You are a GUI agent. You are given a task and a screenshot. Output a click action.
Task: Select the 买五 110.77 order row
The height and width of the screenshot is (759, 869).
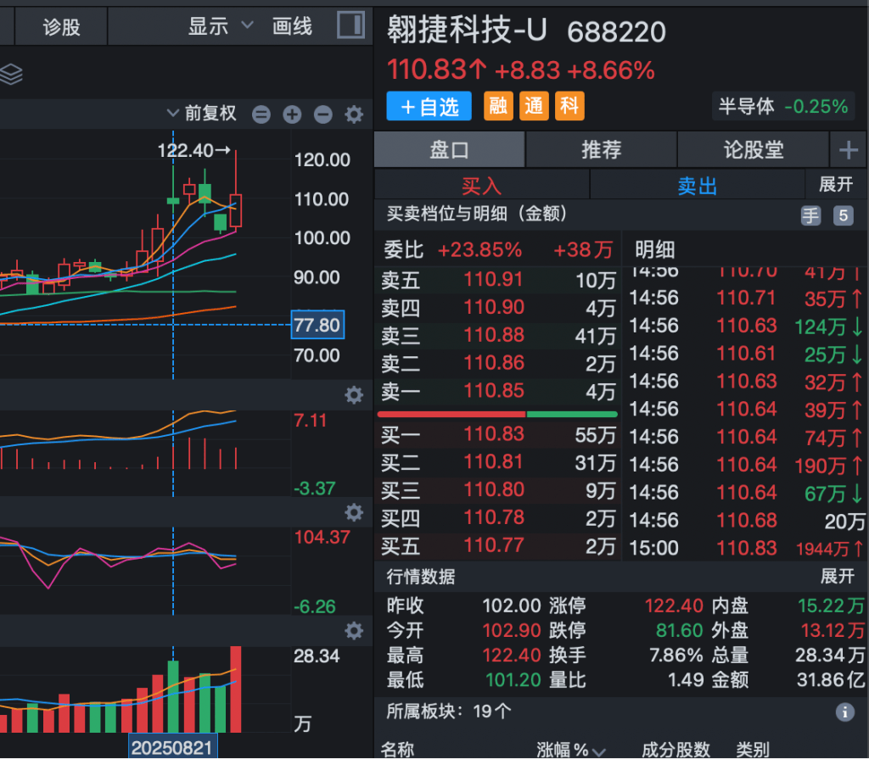pos(497,545)
